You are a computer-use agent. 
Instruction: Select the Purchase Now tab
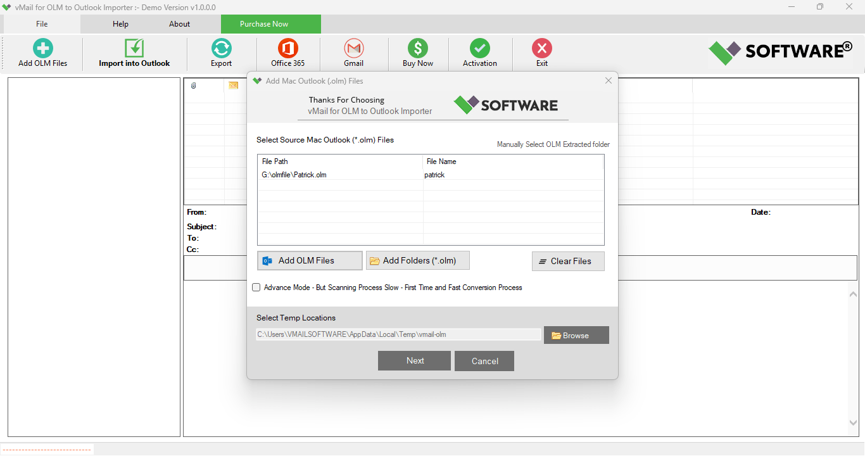point(270,24)
